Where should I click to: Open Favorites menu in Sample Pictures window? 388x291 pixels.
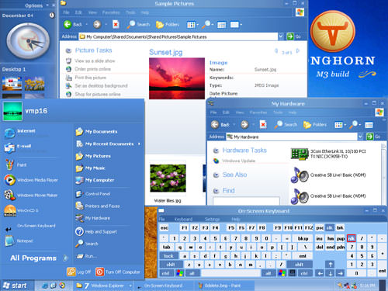(x=111, y=12)
